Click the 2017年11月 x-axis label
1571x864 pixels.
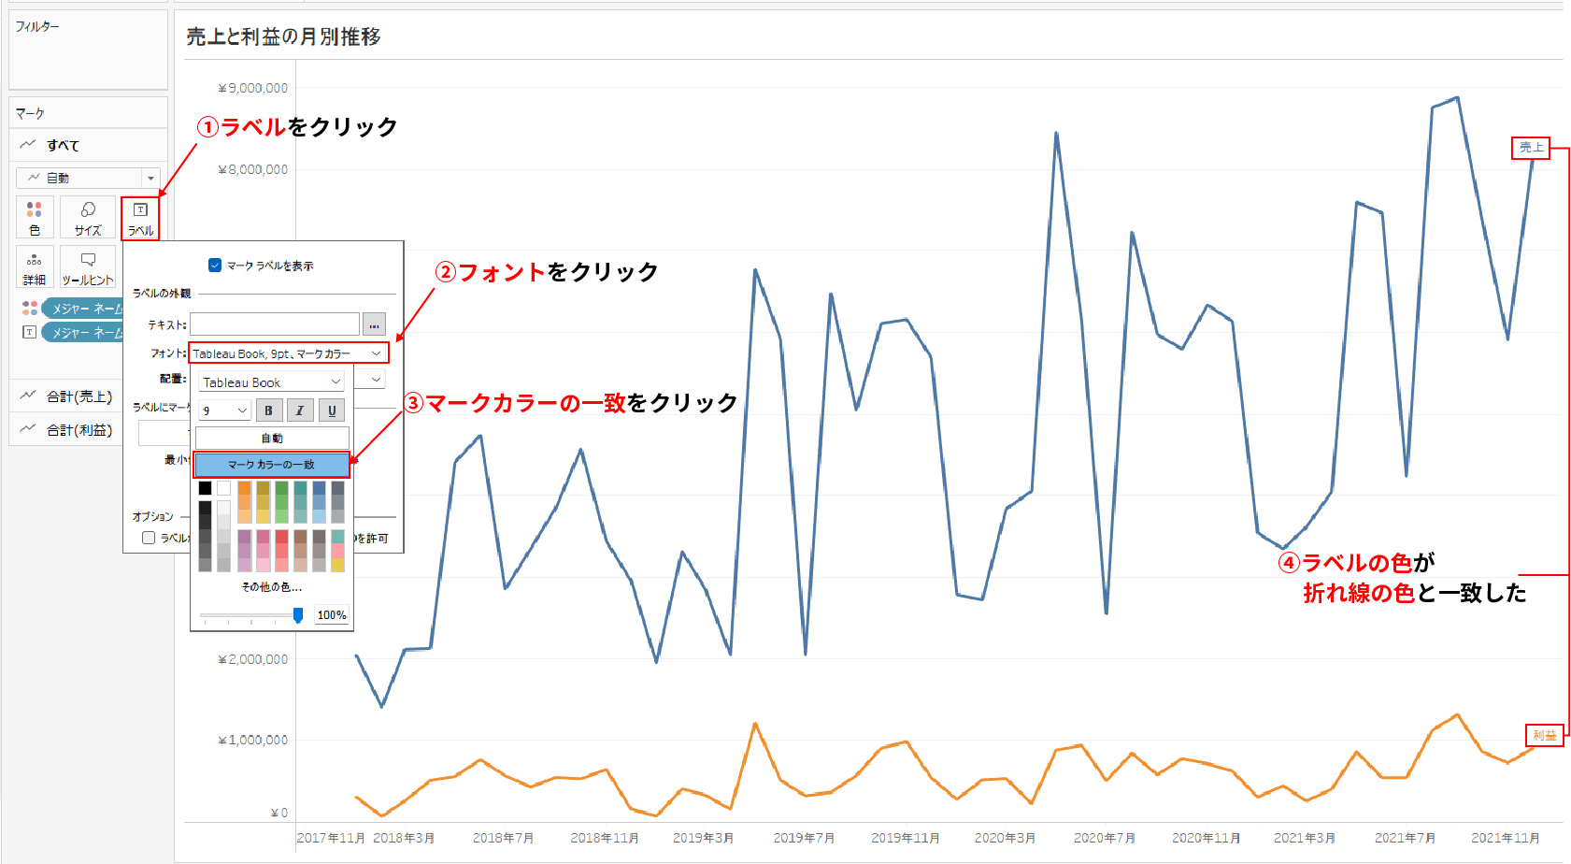tap(331, 838)
